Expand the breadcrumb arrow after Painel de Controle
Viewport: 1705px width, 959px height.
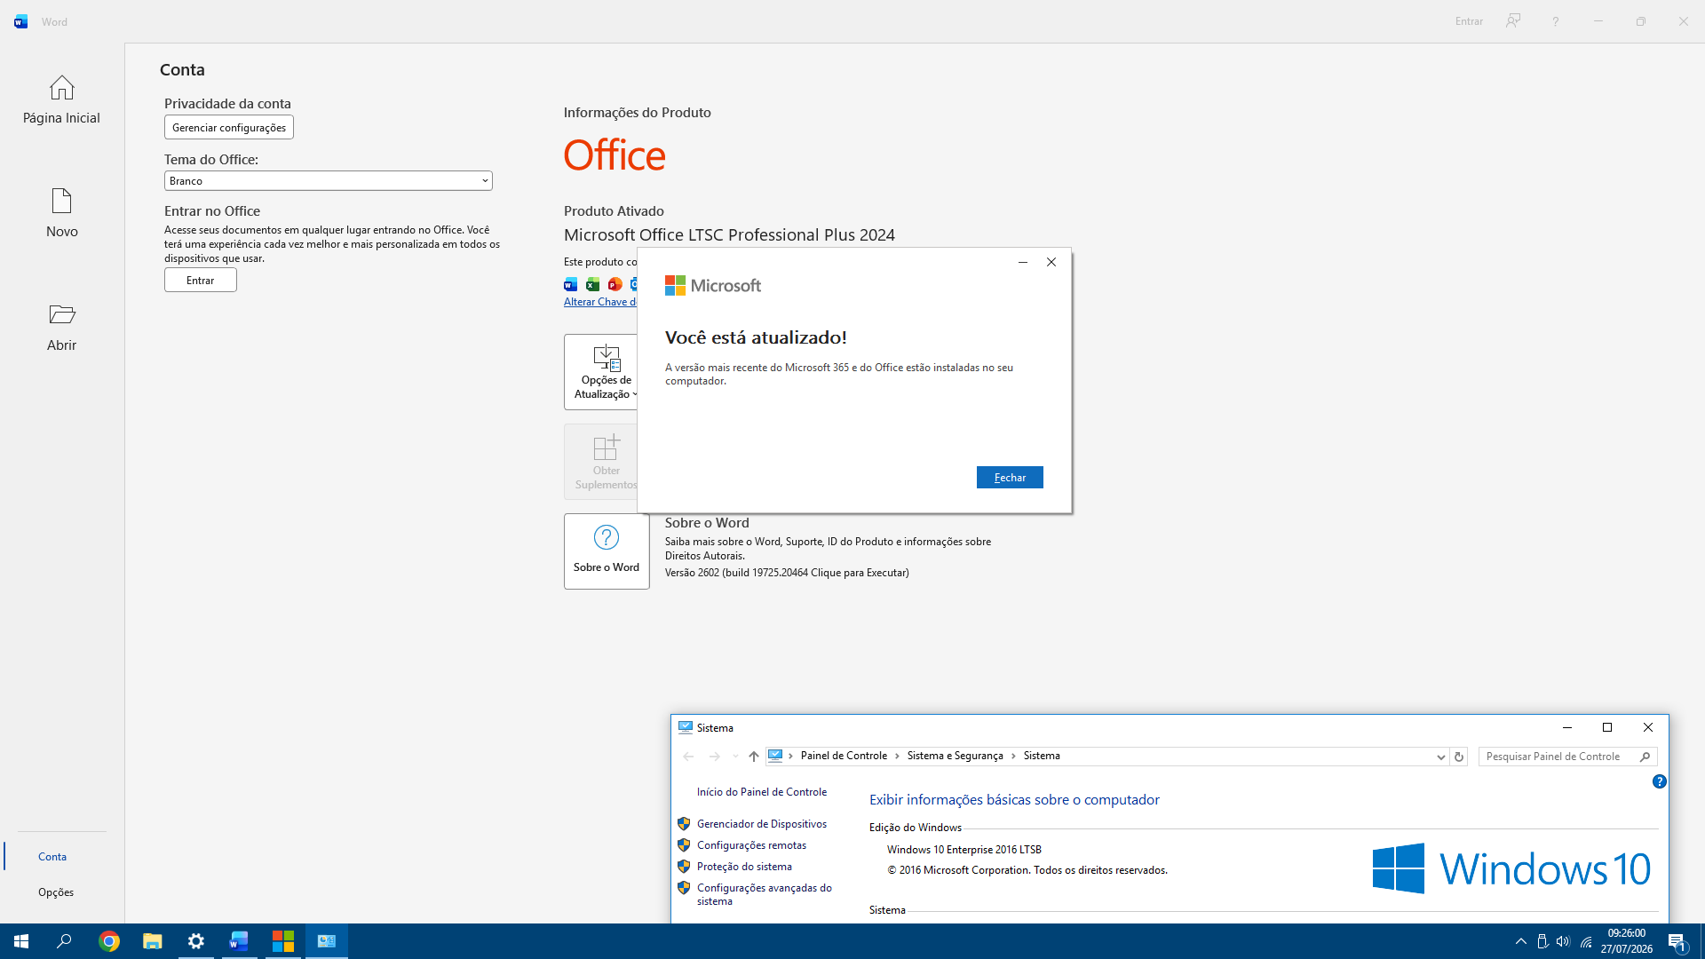[x=897, y=757]
